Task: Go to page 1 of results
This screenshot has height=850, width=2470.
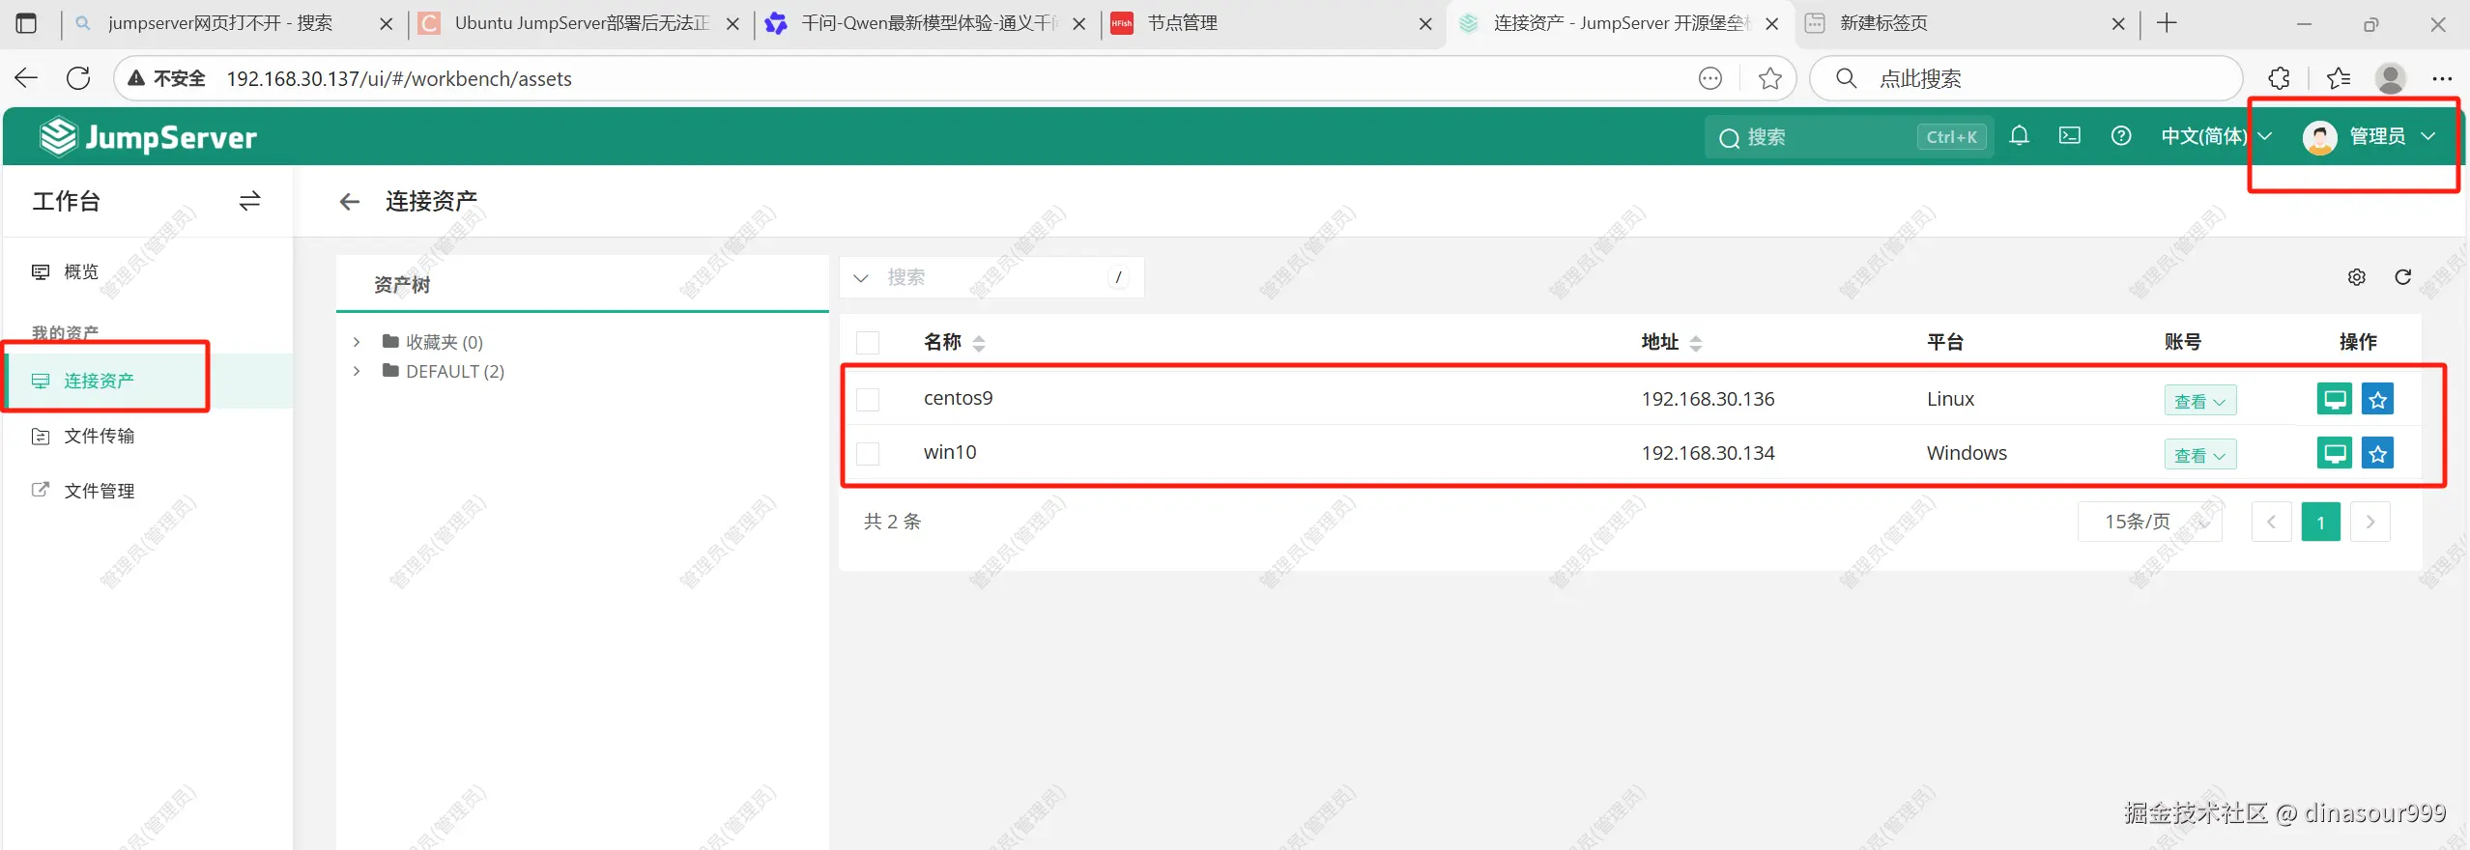Action: coord(2320,522)
